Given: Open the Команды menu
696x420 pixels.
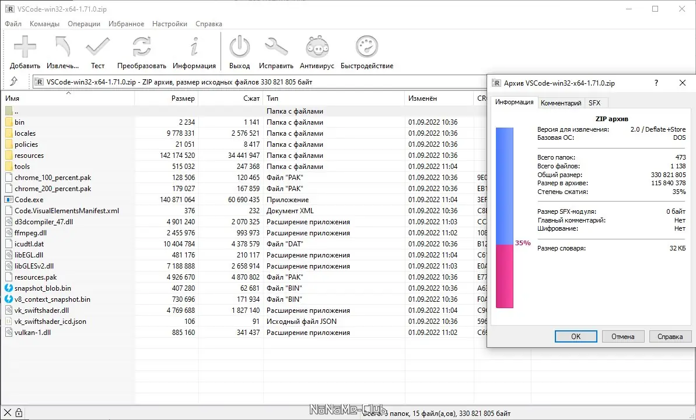Looking at the screenshot, I should 44,23.
